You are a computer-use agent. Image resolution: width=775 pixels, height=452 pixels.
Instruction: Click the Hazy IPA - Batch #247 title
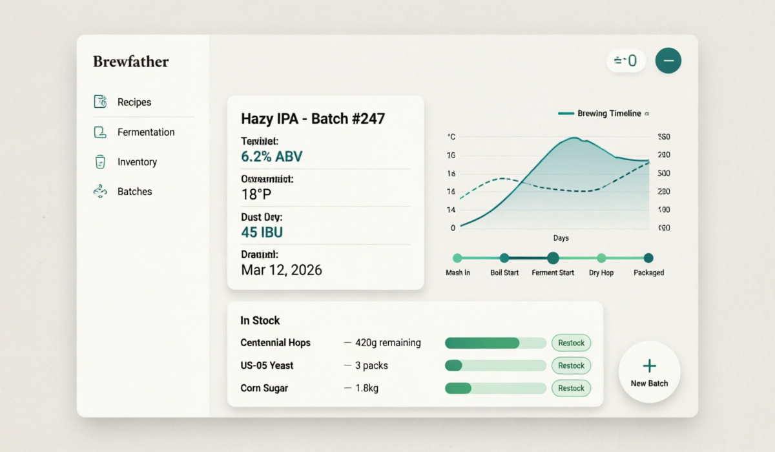click(313, 119)
